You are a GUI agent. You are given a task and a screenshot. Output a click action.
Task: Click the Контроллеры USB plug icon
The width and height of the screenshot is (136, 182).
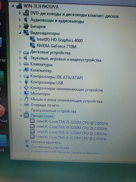tap(26, 82)
